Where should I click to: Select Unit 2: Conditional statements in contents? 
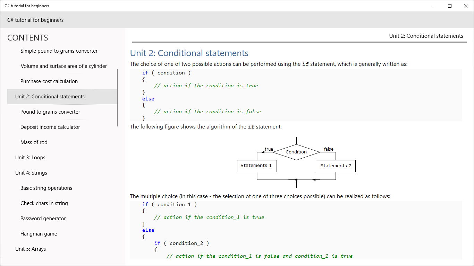click(50, 97)
